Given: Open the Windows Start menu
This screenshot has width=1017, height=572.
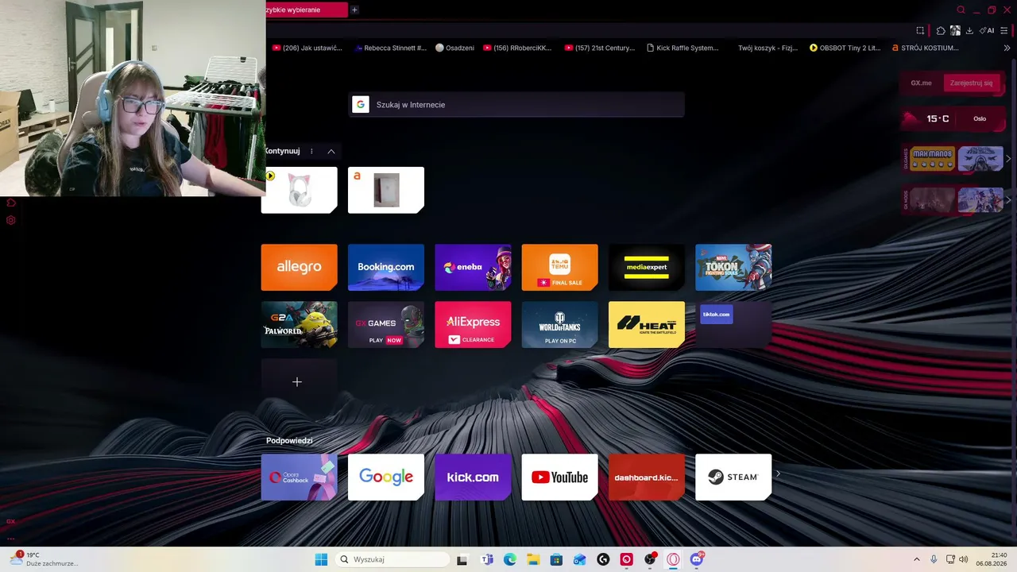Looking at the screenshot, I should click(321, 559).
